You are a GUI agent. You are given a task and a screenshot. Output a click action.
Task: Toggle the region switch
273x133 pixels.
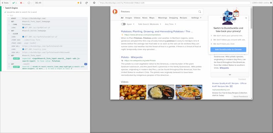click(x=123, y=24)
